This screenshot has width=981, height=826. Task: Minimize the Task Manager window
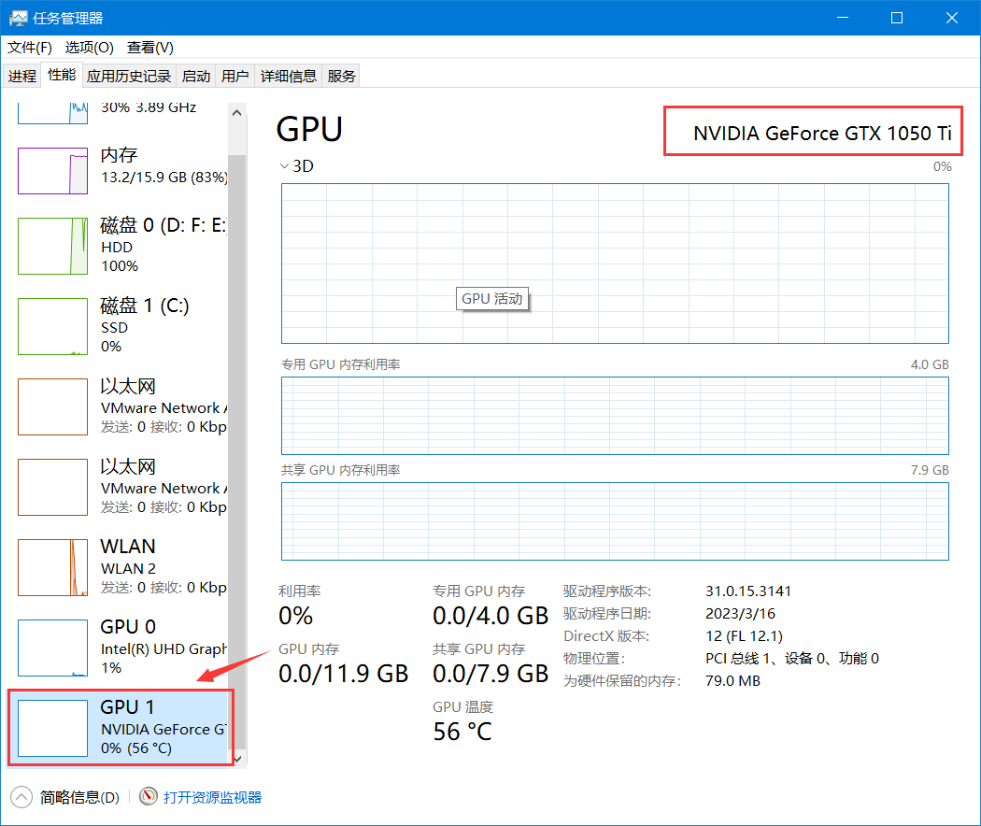[843, 18]
